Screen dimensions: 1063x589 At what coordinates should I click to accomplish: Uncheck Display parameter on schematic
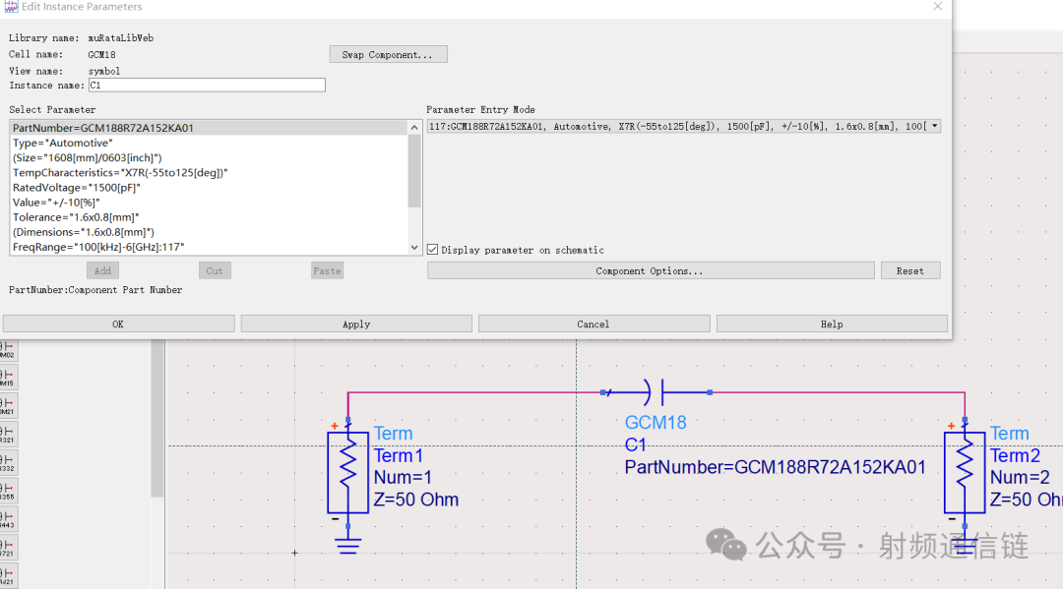pos(432,250)
